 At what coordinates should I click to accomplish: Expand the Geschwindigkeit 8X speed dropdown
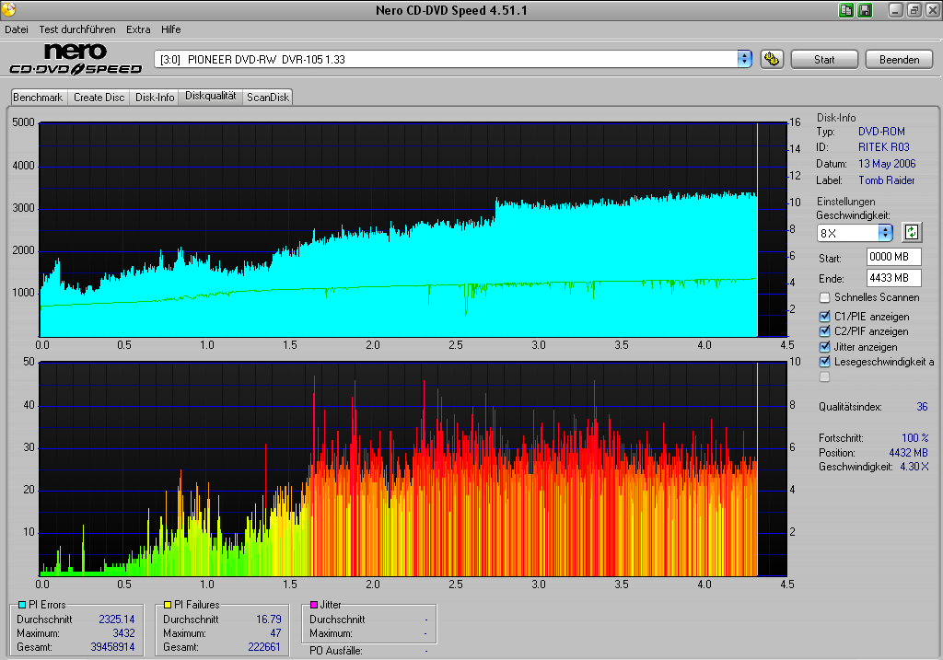click(885, 233)
